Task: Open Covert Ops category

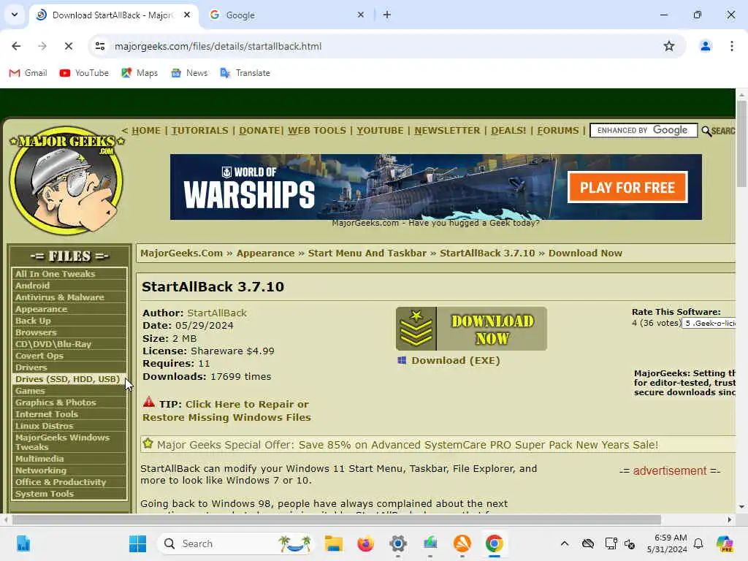Action: (69, 356)
